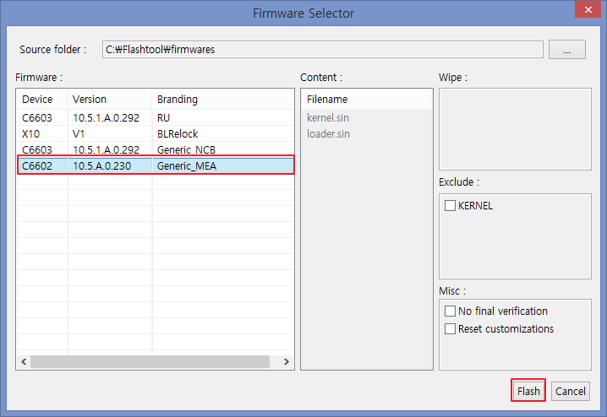Click the Cancel button
The height and width of the screenshot is (417, 607).
point(570,391)
